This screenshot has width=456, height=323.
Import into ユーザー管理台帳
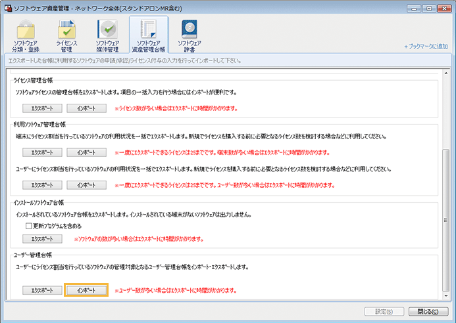[x=86, y=290]
